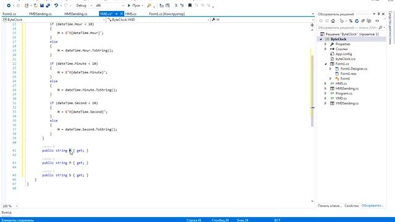Collapse the ByteClock project node
The image size is (395, 222).
click(321, 39)
